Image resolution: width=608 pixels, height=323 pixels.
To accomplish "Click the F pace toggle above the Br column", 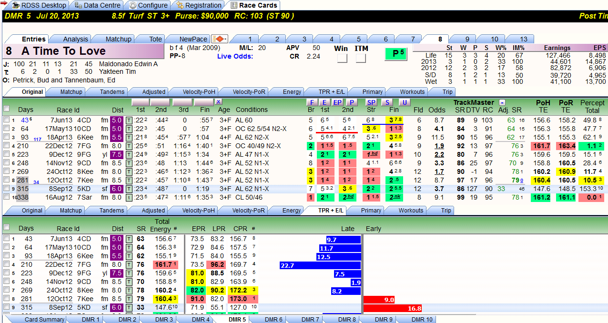I will [x=312, y=102].
